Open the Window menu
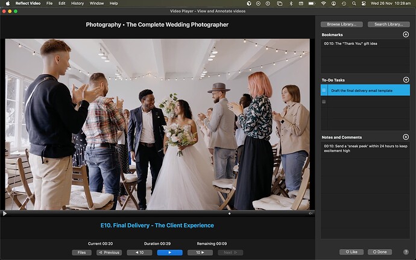 (x=96, y=4)
